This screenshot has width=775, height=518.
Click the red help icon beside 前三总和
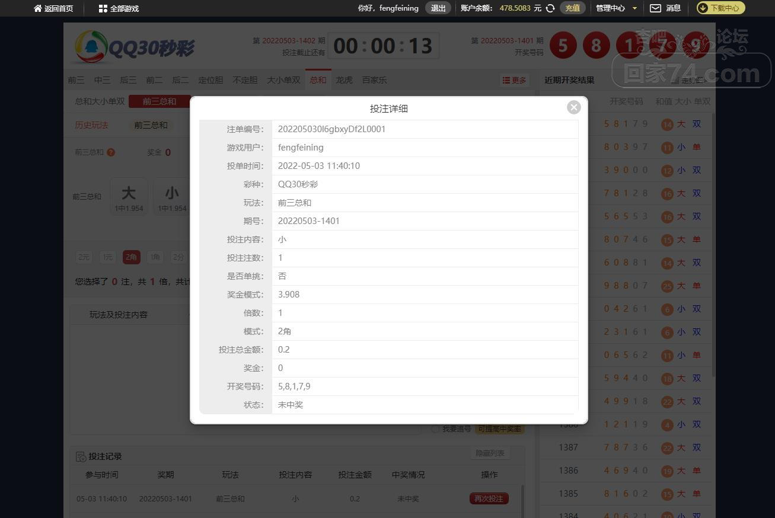[111, 152]
